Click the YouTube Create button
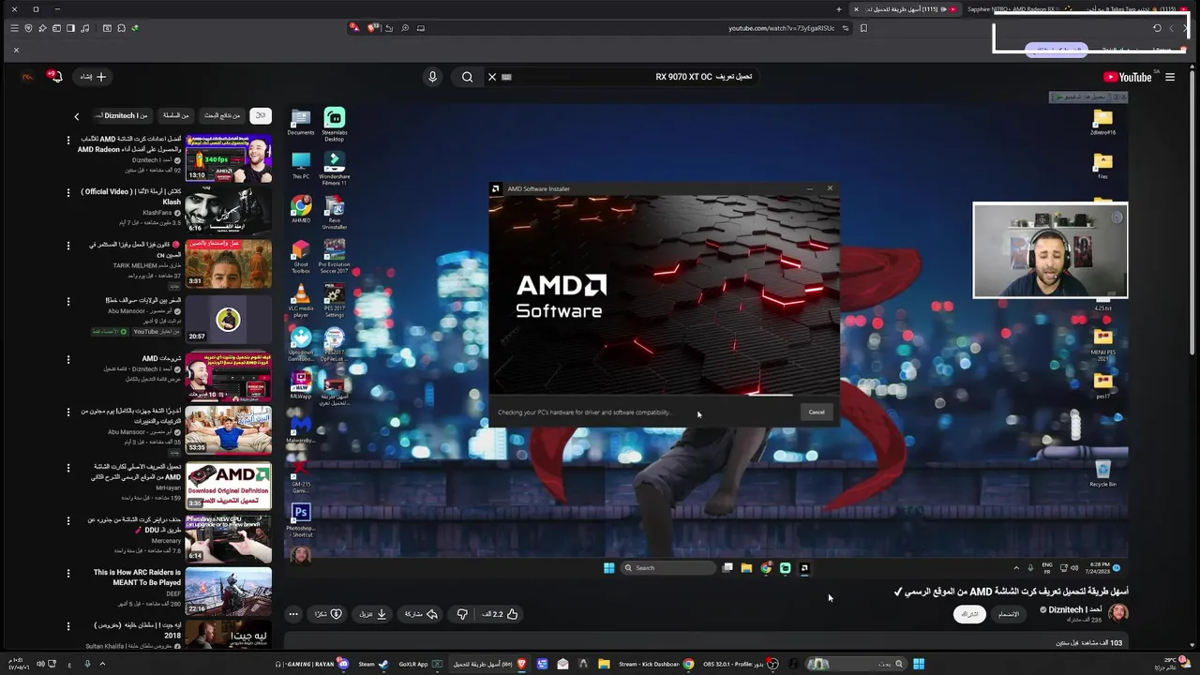Viewport: 1200px width, 675px height. (x=94, y=77)
